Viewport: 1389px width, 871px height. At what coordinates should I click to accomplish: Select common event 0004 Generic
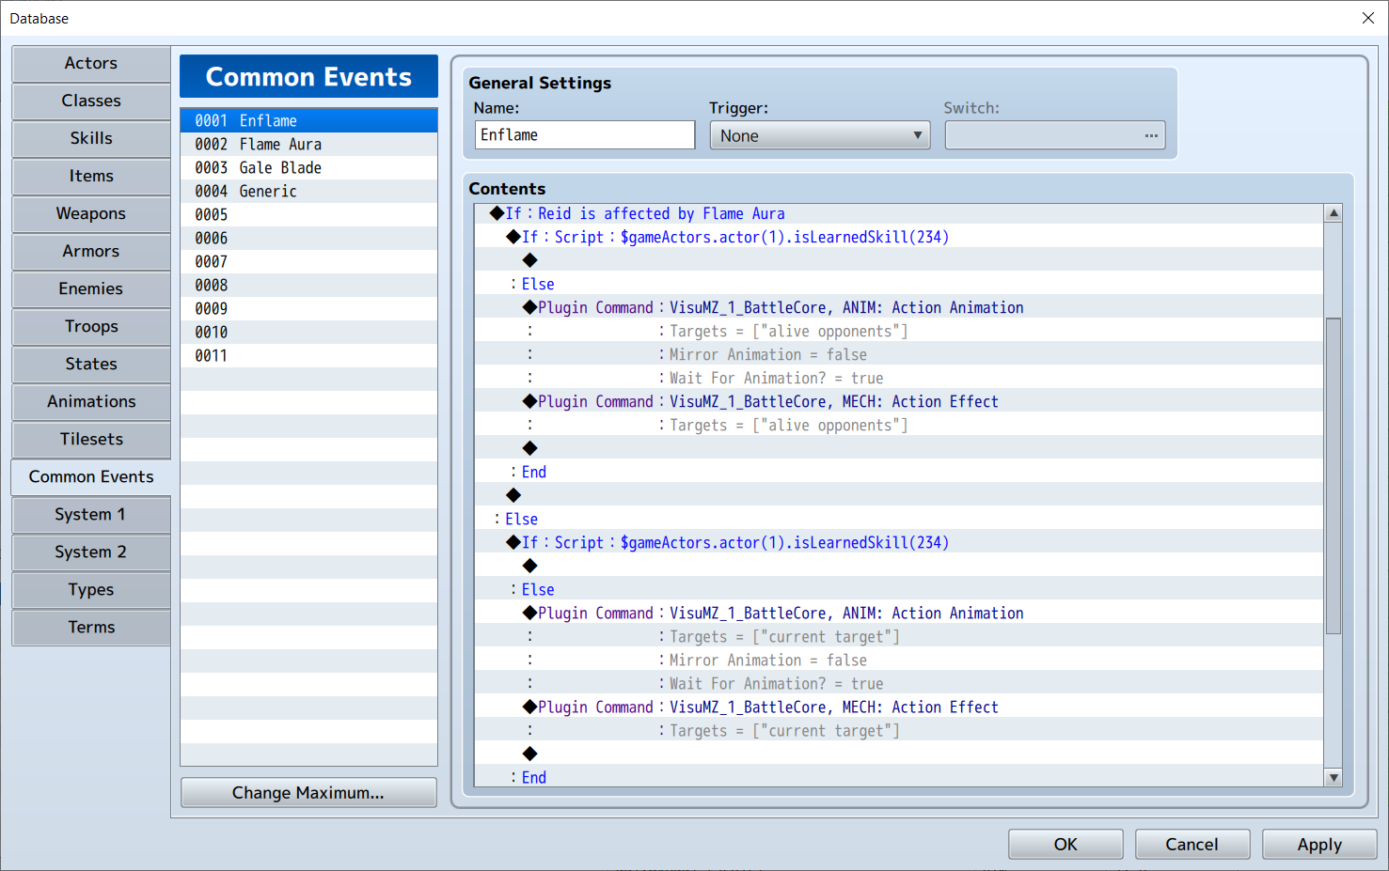[308, 191]
